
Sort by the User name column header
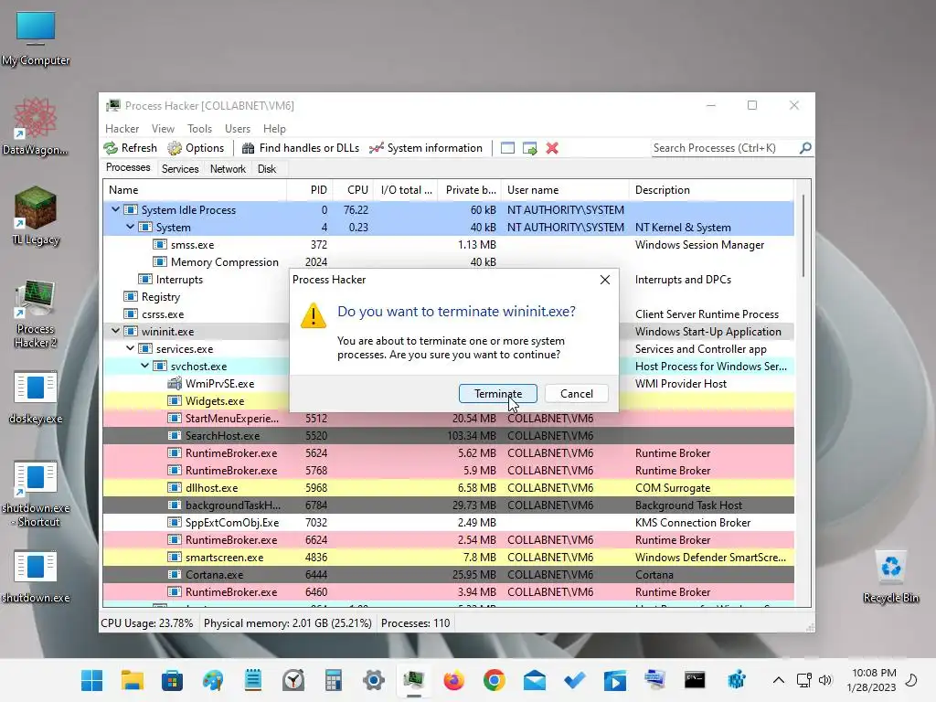[565, 190]
